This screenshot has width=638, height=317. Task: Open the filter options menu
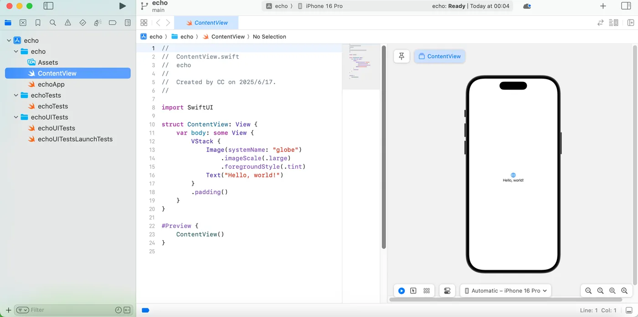[22, 310]
